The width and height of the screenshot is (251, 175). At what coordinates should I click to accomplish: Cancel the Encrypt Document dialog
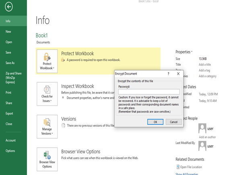pyautogui.click(x=174, y=122)
